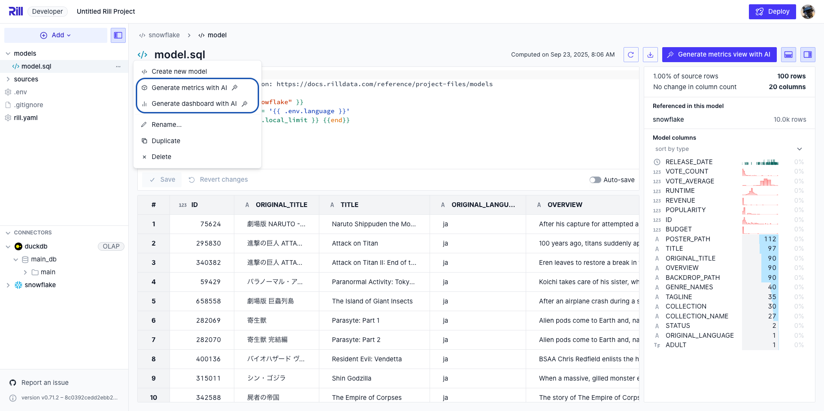The width and height of the screenshot is (824, 411).
Task: Open Report an issue link
Action: pos(45,383)
